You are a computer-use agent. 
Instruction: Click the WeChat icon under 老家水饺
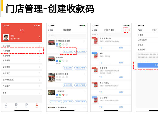(60, 61)
